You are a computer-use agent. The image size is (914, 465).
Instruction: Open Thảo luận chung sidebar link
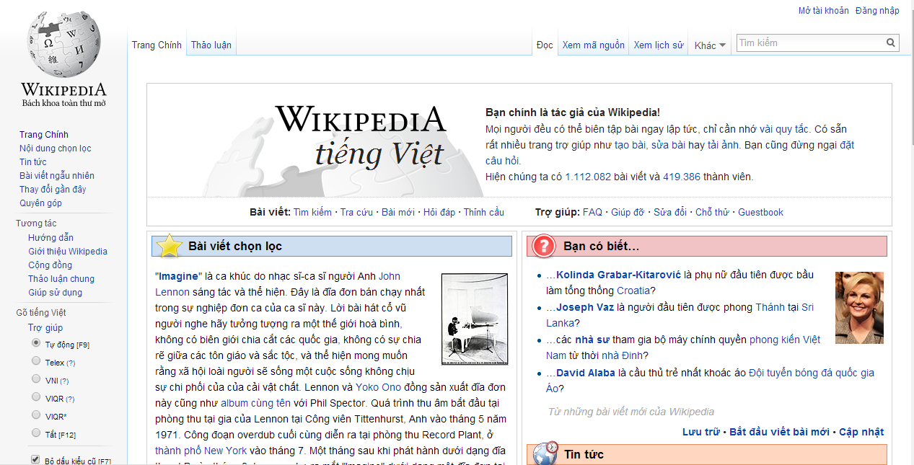click(x=61, y=279)
